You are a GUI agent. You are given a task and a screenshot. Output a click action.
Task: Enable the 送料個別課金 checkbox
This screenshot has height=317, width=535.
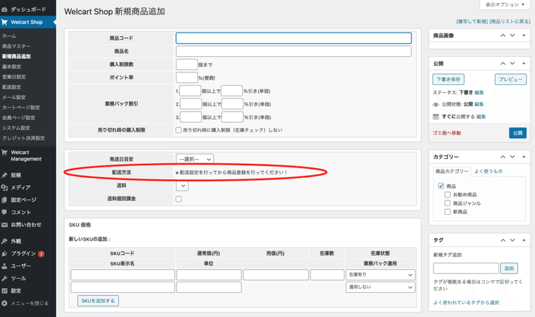click(x=179, y=199)
